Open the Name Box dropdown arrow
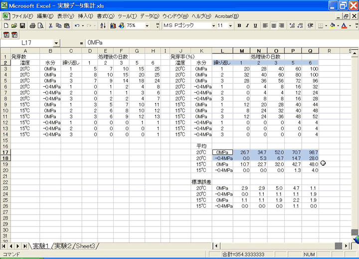The width and height of the screenshot is (359, 259). pyautogui.click(x=56, y=43)
